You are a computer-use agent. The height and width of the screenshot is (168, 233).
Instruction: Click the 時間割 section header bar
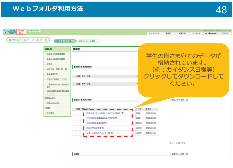pyautogui.click(x=130, y=154)
